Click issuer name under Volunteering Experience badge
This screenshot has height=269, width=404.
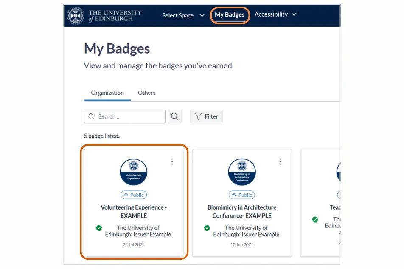click(x=138, y=231)
